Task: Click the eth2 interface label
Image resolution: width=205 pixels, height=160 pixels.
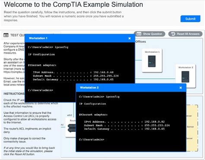Action: click(x=70, y=115)
